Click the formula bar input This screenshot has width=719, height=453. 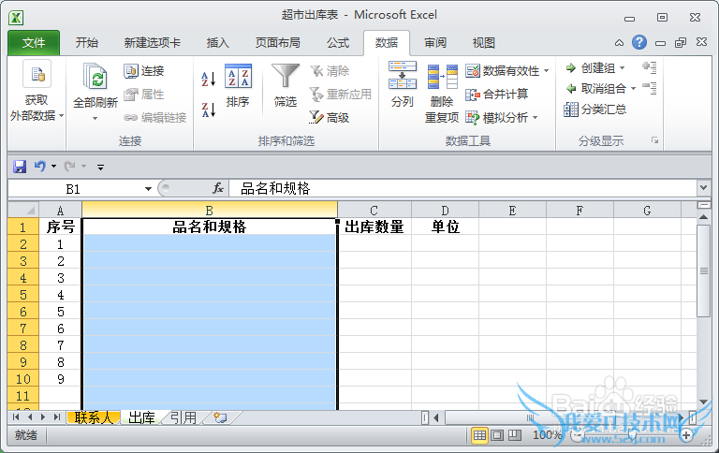click(463, 188)
